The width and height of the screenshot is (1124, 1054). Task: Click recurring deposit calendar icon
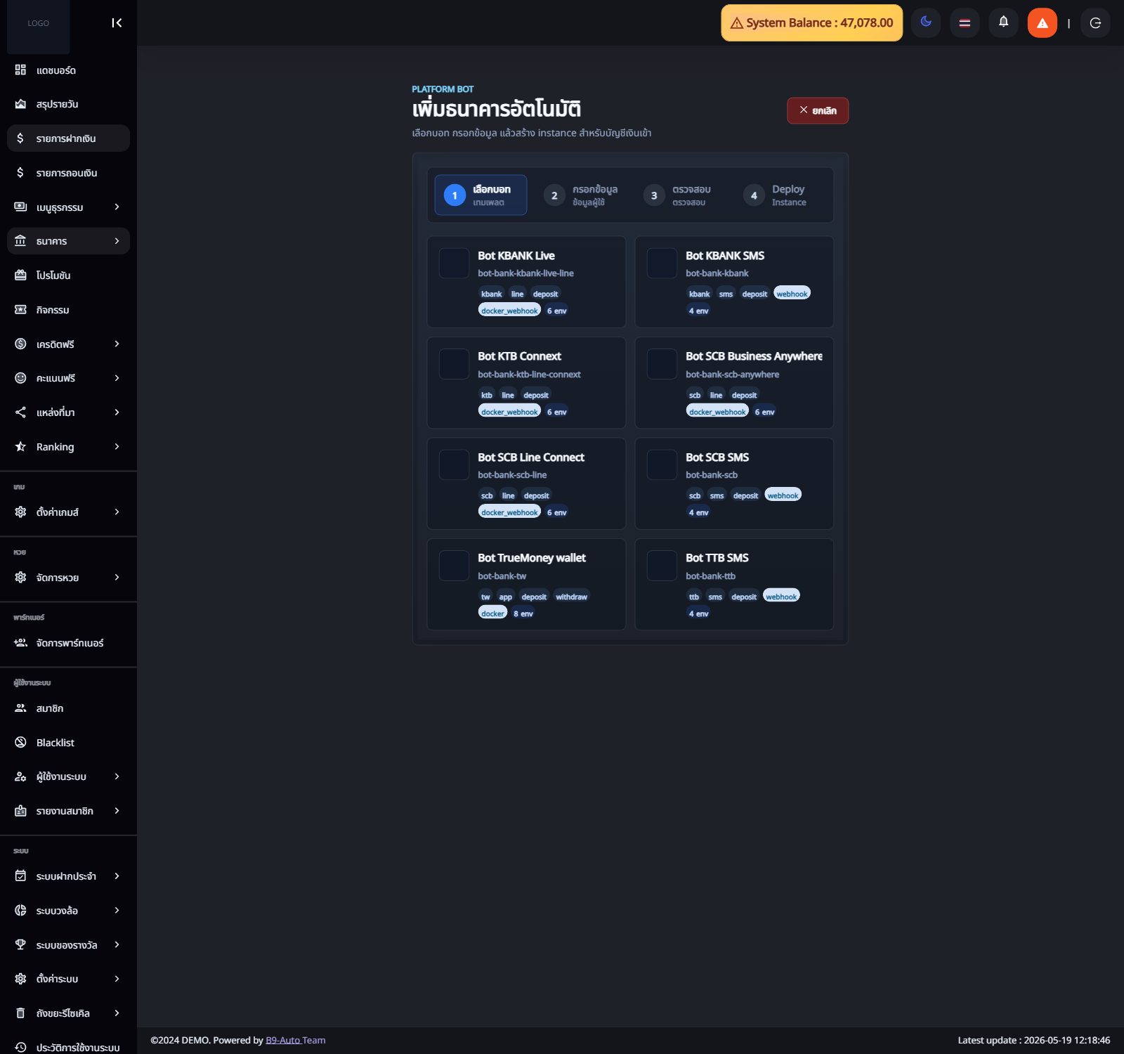click(x=20, y=876)
